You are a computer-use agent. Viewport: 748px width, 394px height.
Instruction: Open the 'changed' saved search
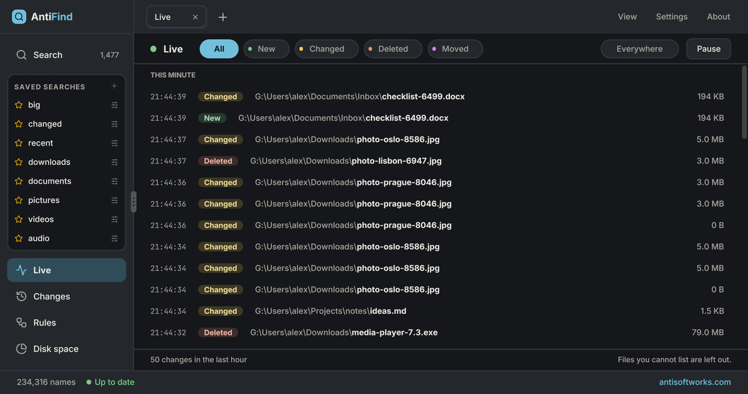[67, 124]
